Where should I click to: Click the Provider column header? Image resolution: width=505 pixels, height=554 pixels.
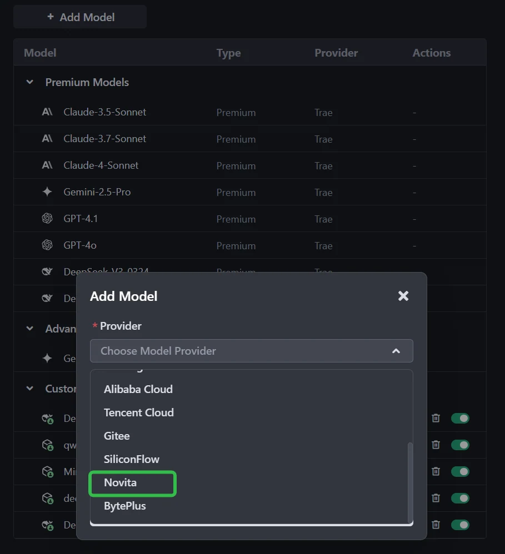click(336, 53)
